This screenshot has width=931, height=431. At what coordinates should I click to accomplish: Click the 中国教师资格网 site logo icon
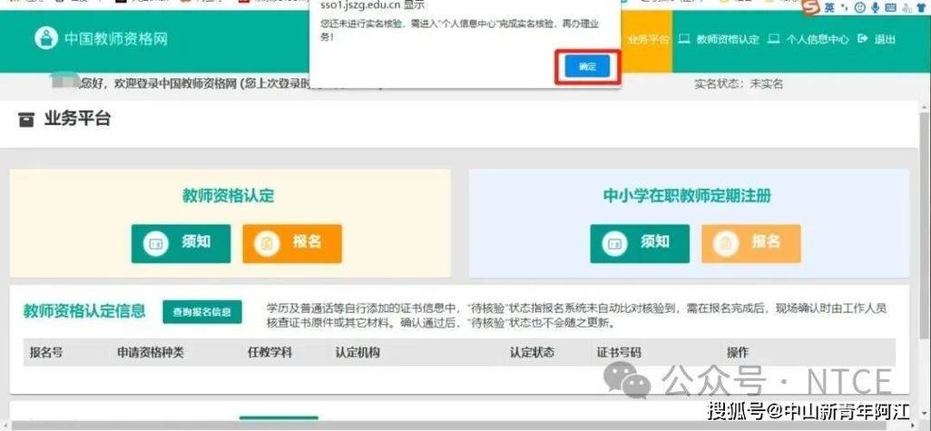pyautogui.click(x=45, y=39)
